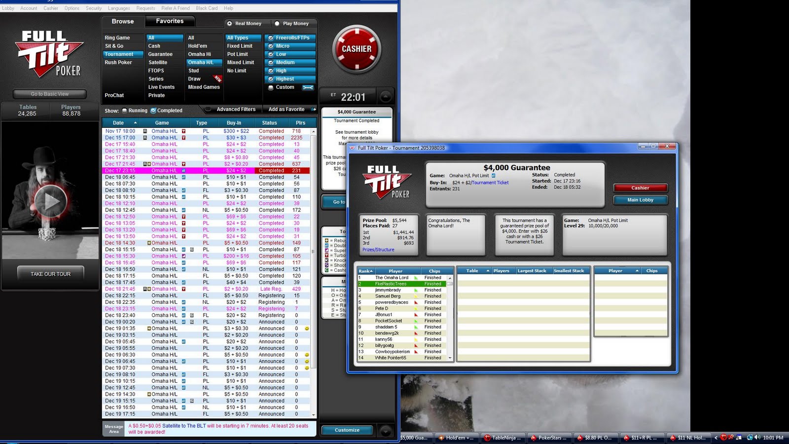789x444 pixels.
Task: Click the info icon beside Omaha H/L Pot Limit
Action: pyautogui.click(x=493, y=175)
